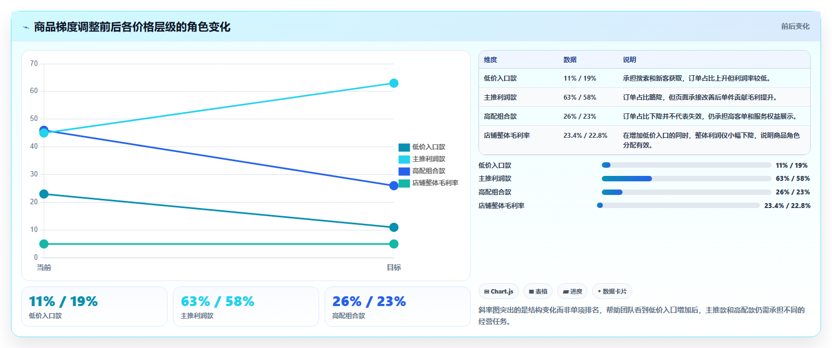The height and width of the screenshot is (348, 832).
Task: Click 低价入口款 in the table's first column
Action: (500, 78)
